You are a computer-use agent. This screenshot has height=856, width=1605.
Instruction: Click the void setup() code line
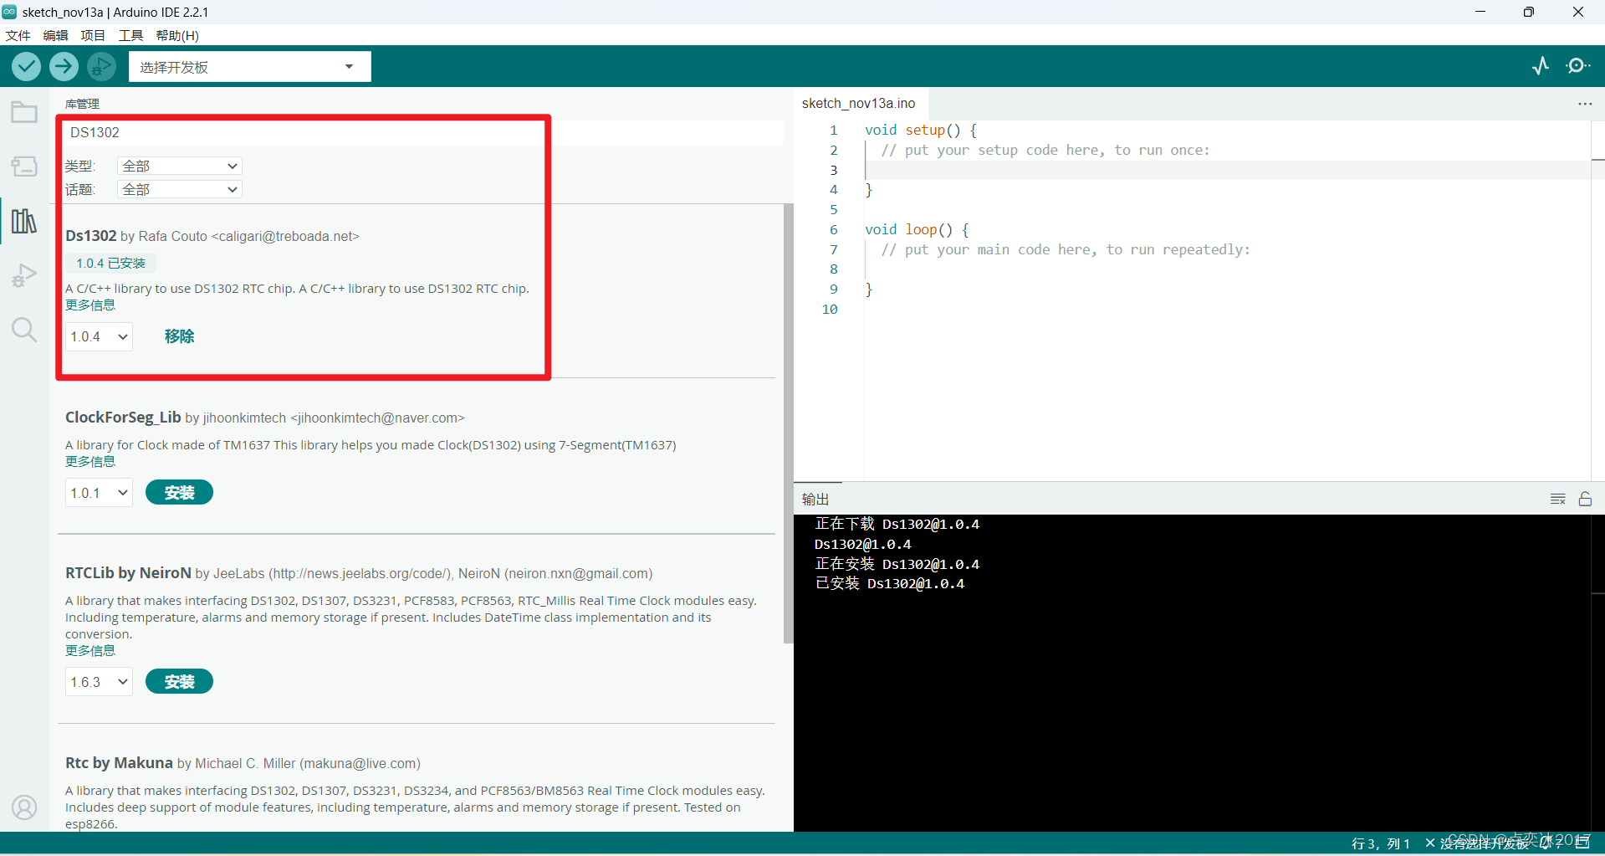tap(921, 131)
